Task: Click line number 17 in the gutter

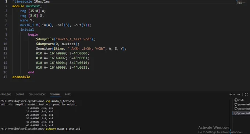Action: (x=5, y=77)
